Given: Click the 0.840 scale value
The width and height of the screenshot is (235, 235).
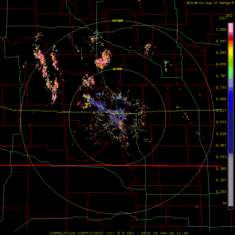Looking at the screenshot, I should [x=221, y=64].
